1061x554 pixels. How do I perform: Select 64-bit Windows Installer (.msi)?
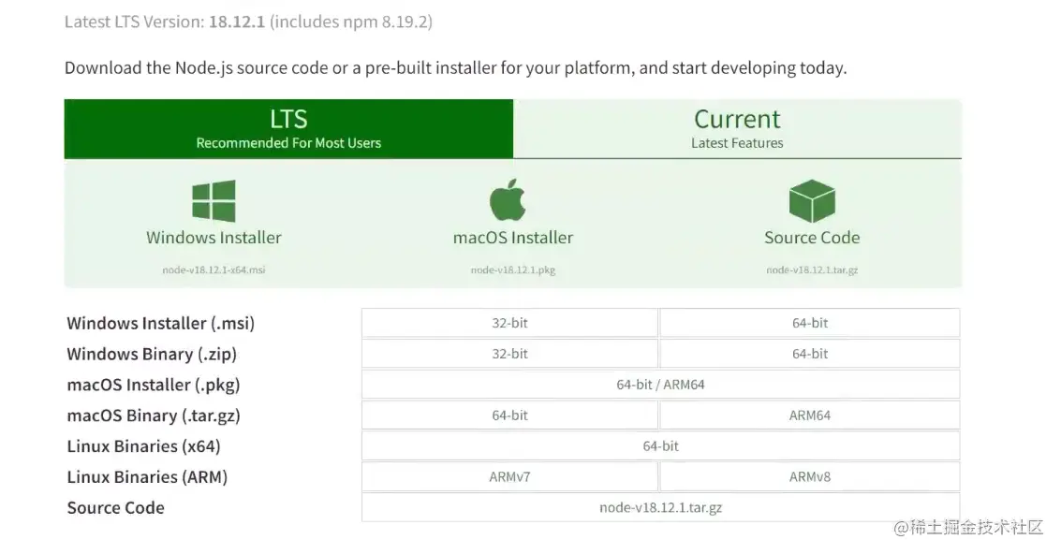click(810, 323)
